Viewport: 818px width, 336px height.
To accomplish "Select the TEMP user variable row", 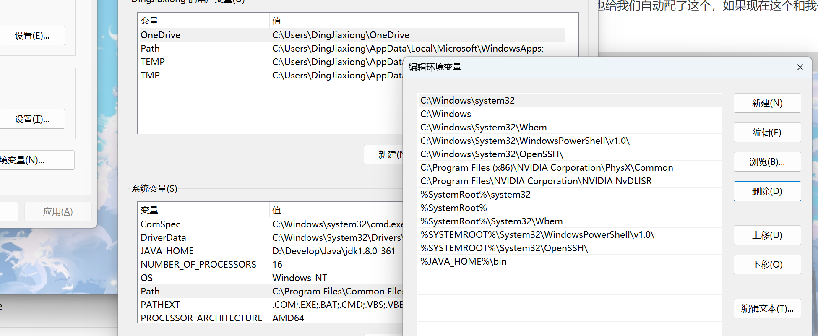I will (271, 62).
